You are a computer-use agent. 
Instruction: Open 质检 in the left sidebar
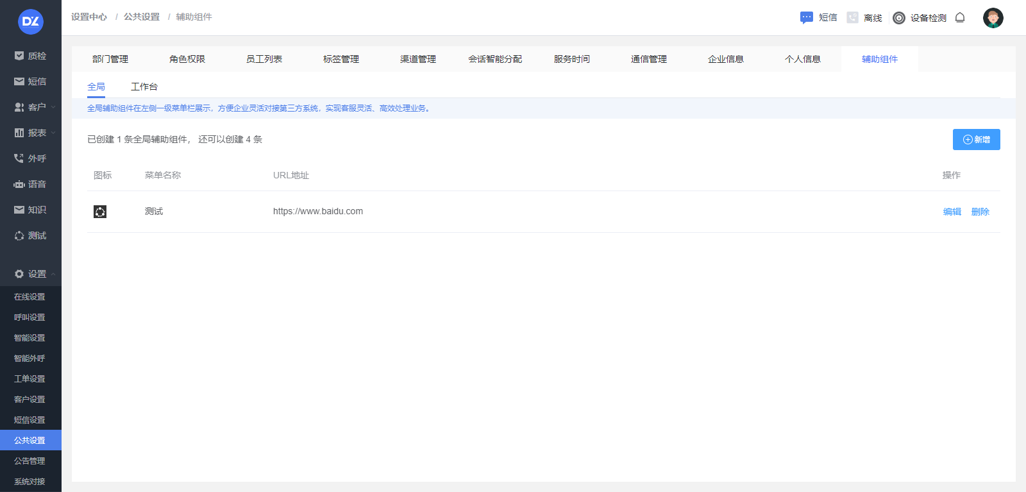[x=30, y=56]
